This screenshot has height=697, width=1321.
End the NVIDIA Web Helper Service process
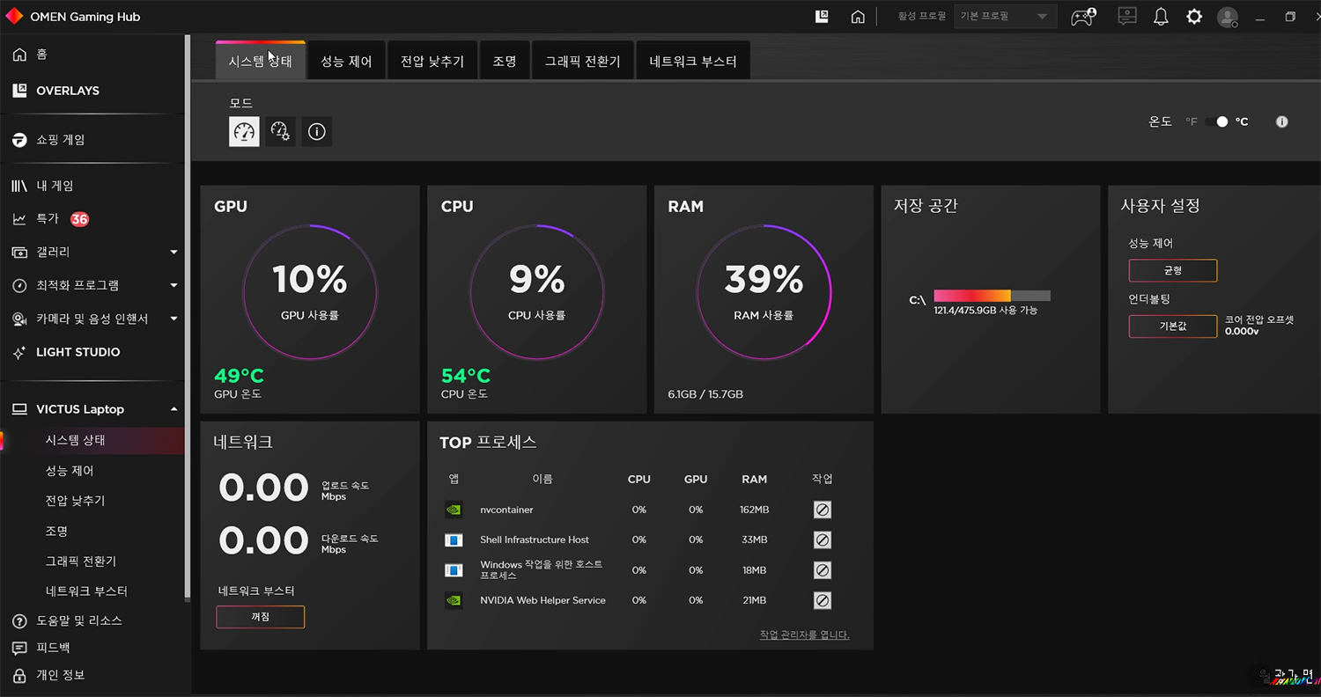coord(822,600)
